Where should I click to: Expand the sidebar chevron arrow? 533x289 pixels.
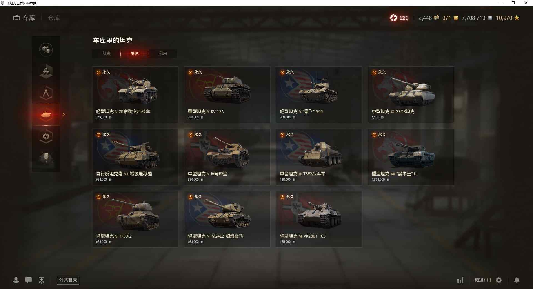pyautogui.click(x=64, y=115)
